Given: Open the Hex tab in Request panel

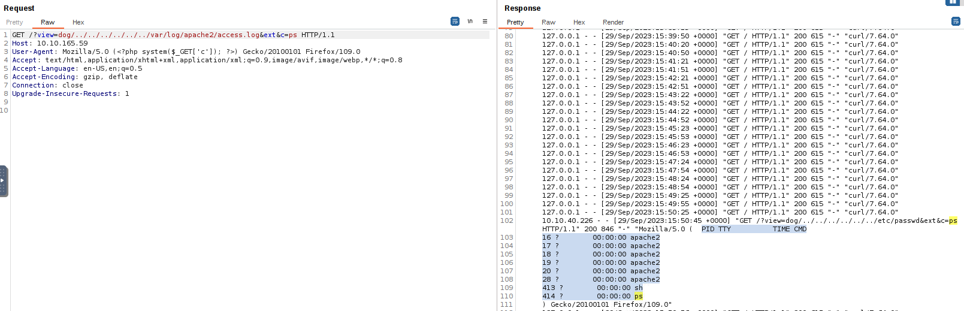Looking at the screenshot, I should pos(78,22).
